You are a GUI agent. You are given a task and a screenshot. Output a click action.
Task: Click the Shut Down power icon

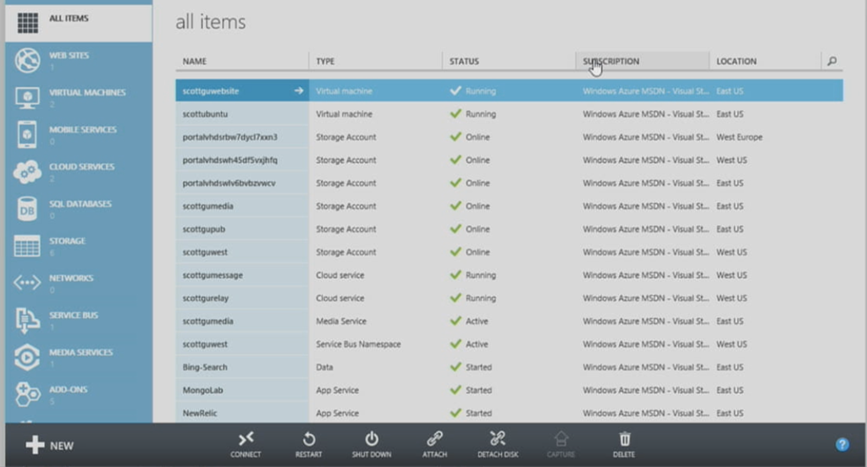point(372,439)
